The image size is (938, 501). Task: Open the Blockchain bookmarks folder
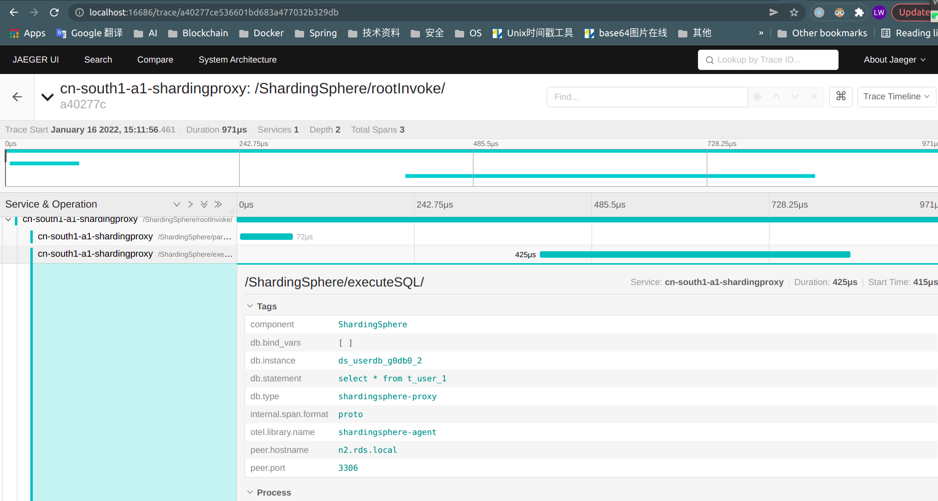[x=198, y=33]
